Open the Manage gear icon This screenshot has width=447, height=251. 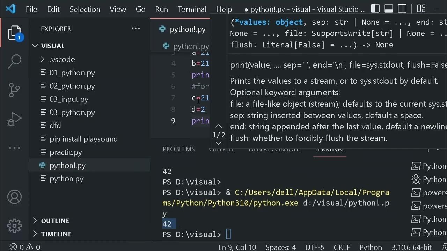pyautogui.click(x=14, y=226)
